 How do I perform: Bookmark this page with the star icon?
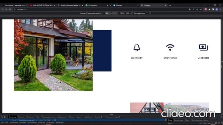(x=201, y=9)
